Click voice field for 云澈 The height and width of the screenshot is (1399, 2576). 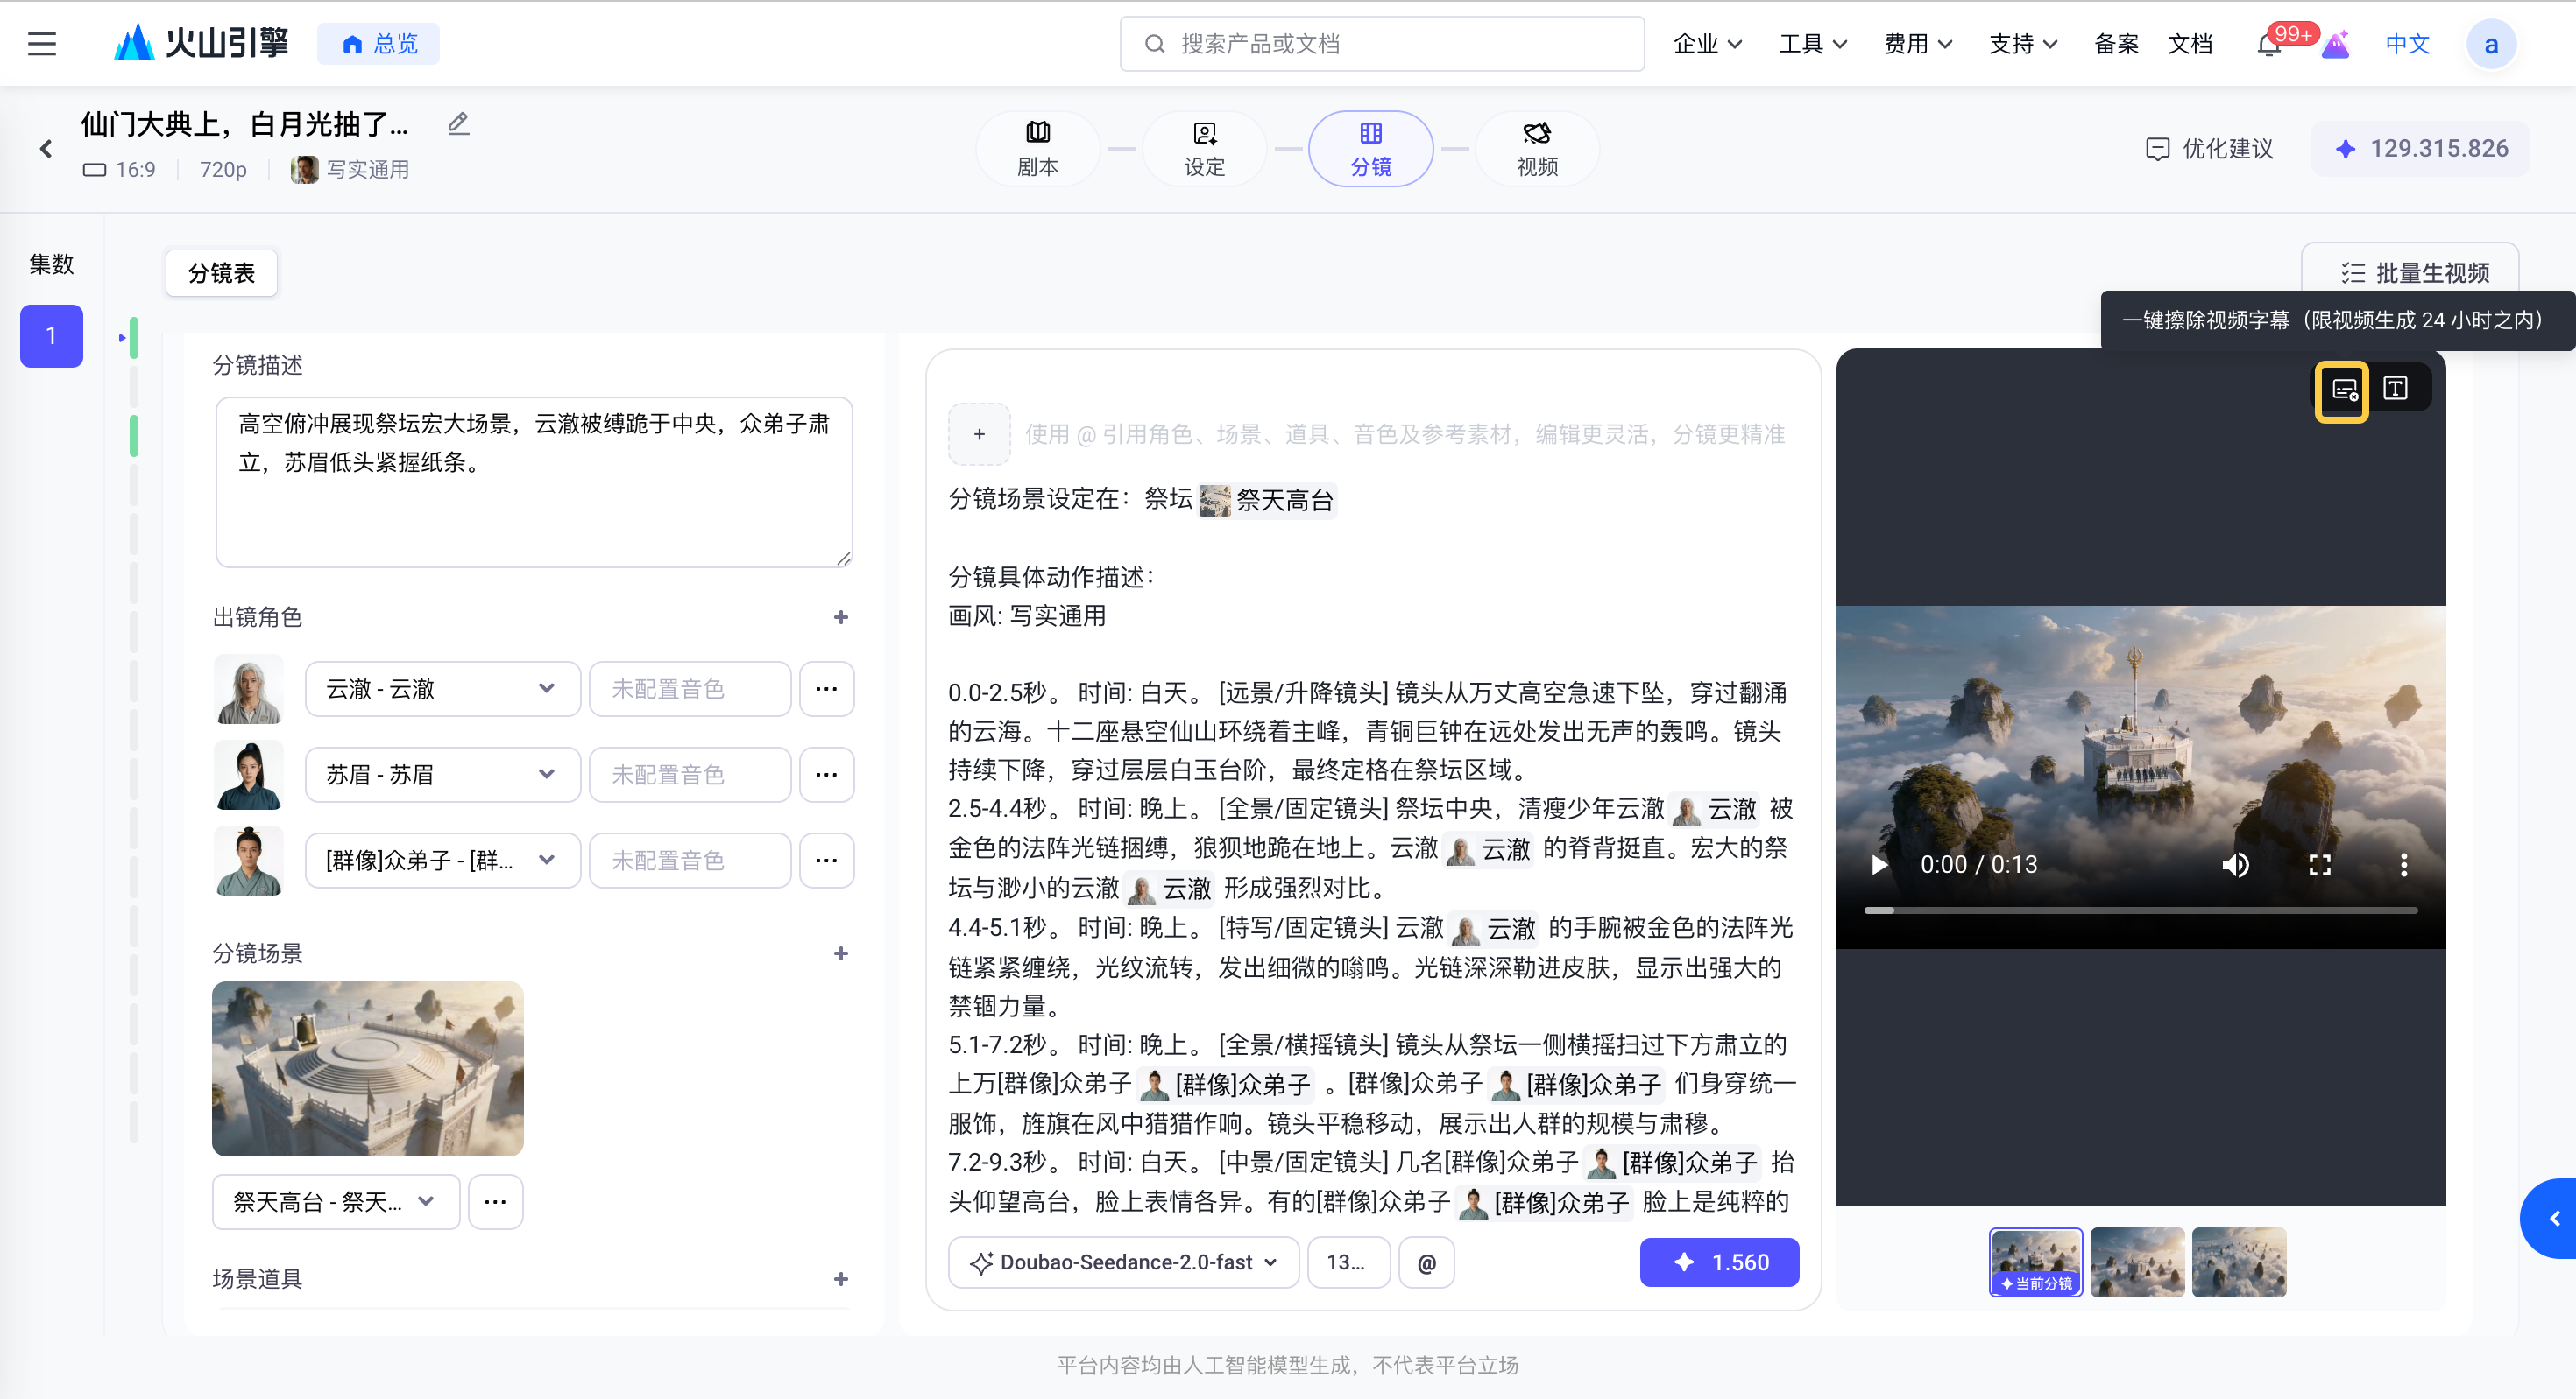[x=690, y=688]
